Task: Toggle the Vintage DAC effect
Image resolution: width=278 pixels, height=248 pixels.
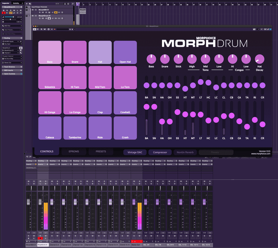Action: tap(135, 152)
